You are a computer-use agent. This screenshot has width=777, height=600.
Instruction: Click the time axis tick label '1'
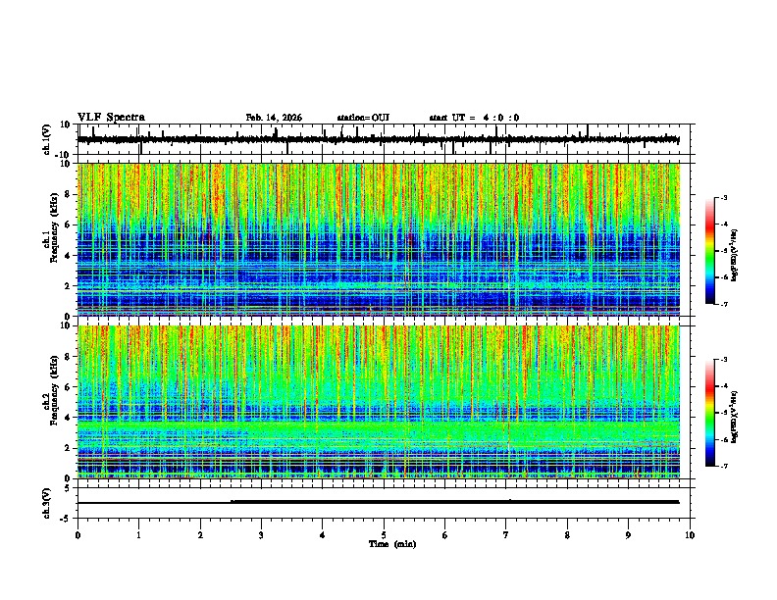tap(138, 535)
